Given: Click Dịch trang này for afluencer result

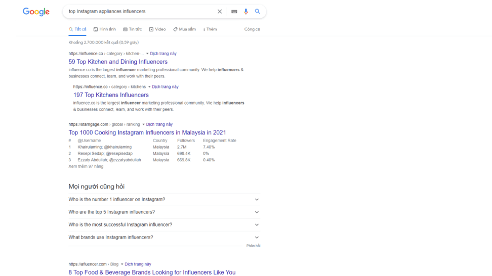Looking at the screenshot, I should 138,264.
